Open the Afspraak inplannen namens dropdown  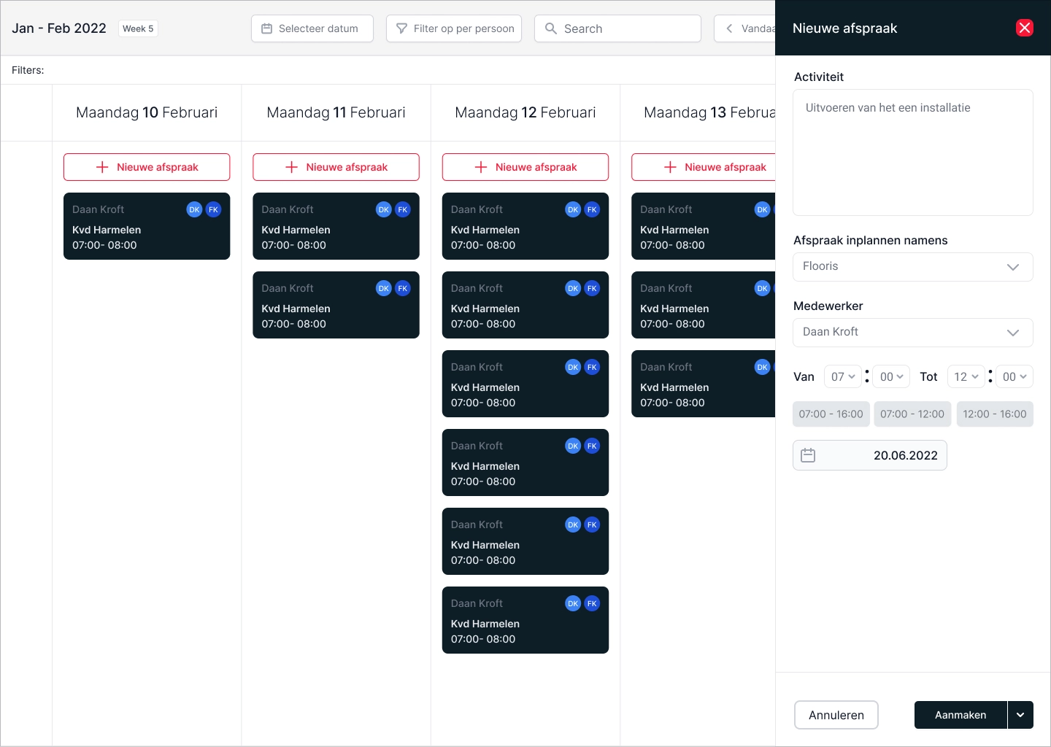click(x=912, y=267)
